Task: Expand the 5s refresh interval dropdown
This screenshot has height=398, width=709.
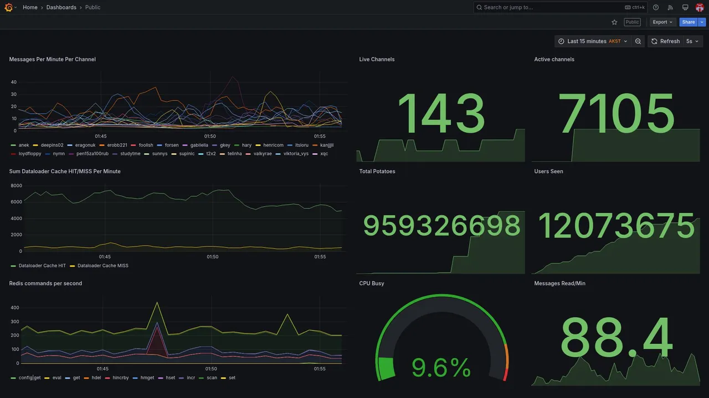Action: tap(693, 41)
